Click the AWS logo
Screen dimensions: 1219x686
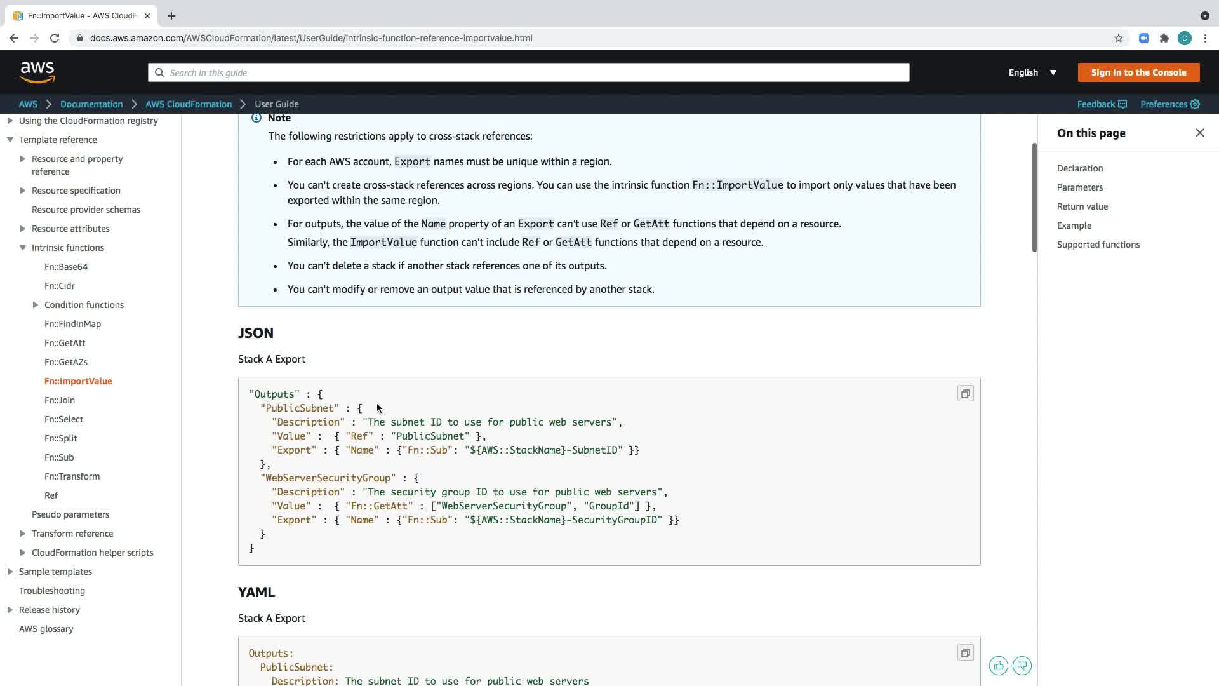(37, 72)
